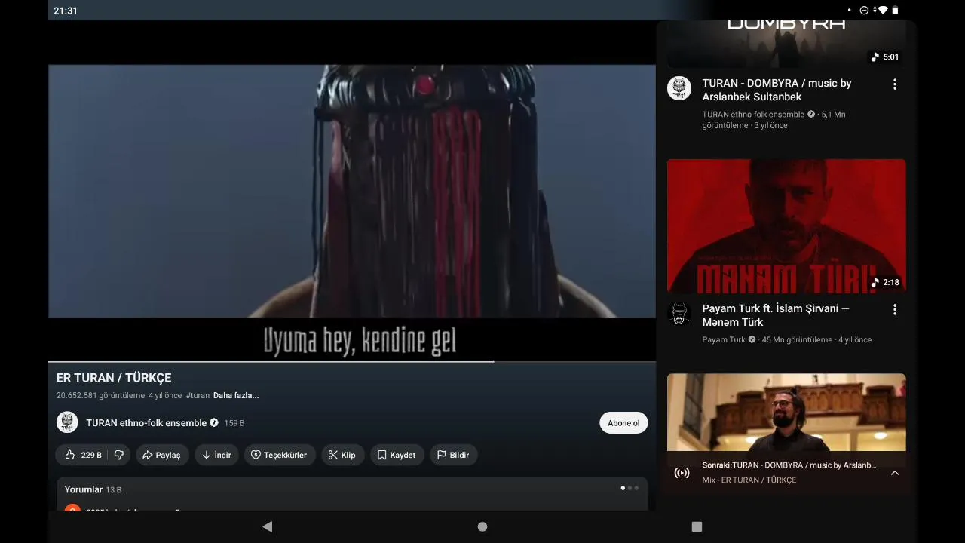
Task: Play DOMBYRA video thumbnail at top
Action: (x=786, y=44)
